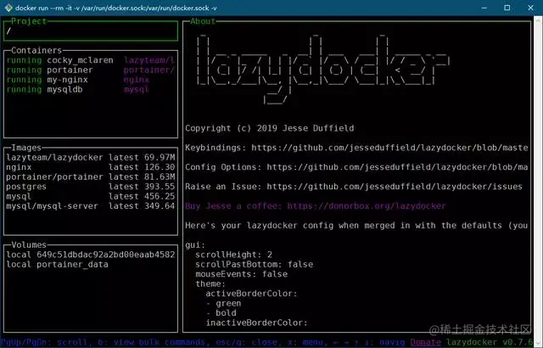Click the inactiveBorderColor config line
This screenshot has width=543, height=348.
(x=256, y=323)
